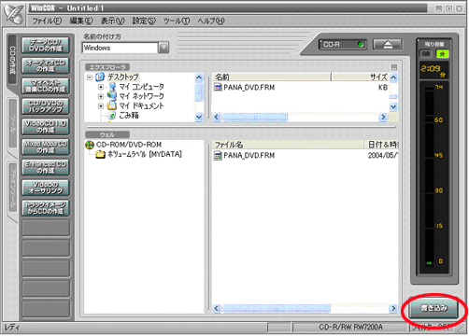Open the ツール(T) menu

tap(177, 21)
